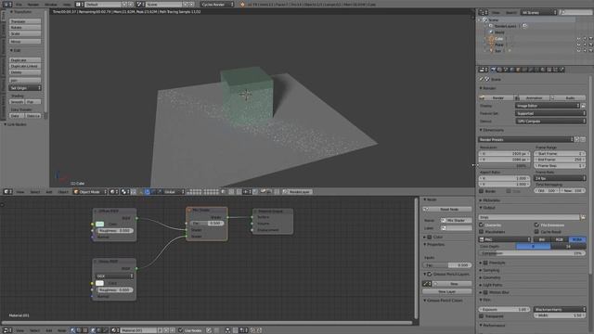Toggle the Use Nodes checkbox
This screenshot has width=594, height=334.
181,330
